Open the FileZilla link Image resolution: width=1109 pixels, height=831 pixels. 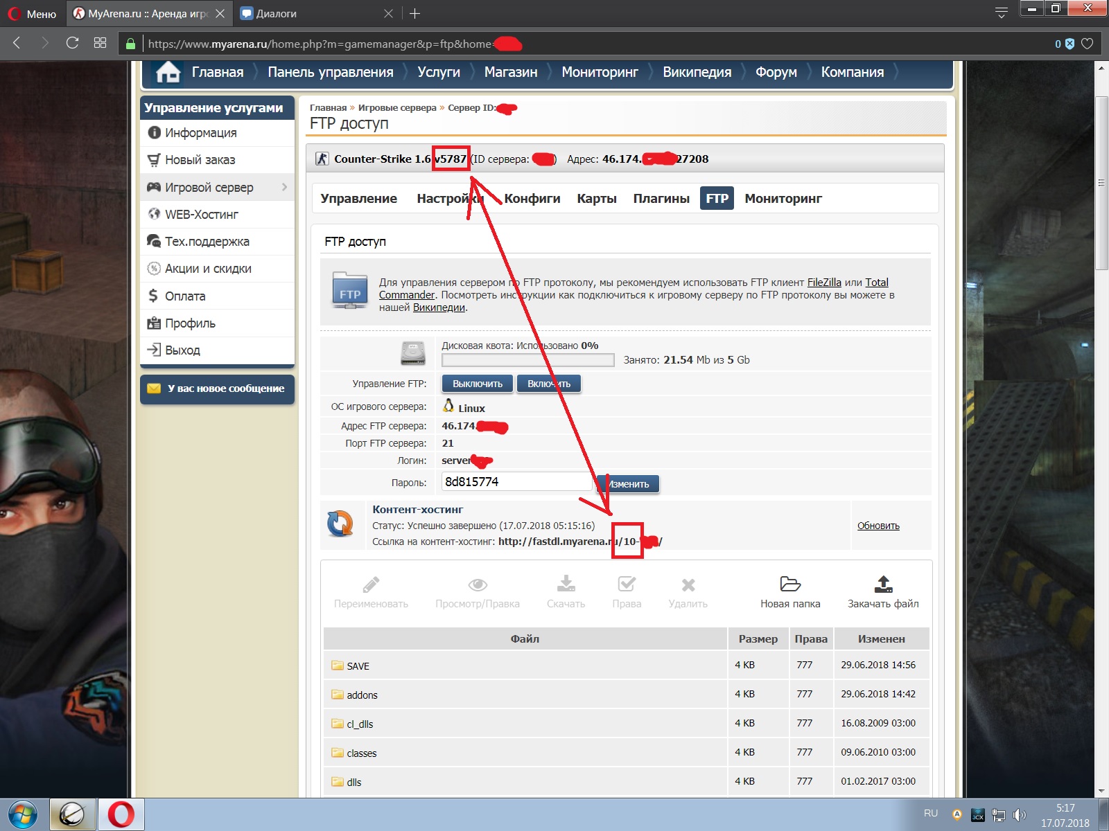[x=824, y=283]
